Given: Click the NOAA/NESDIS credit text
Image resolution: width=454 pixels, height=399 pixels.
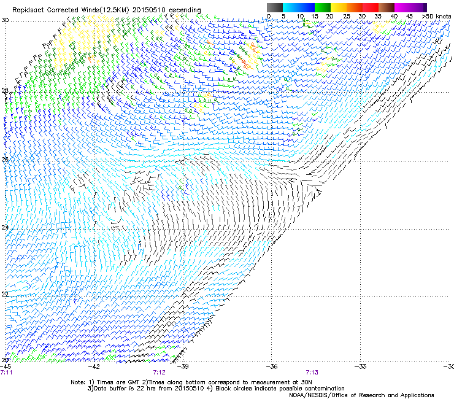Looking at the screenshot, I should click(x=361, y=395).
